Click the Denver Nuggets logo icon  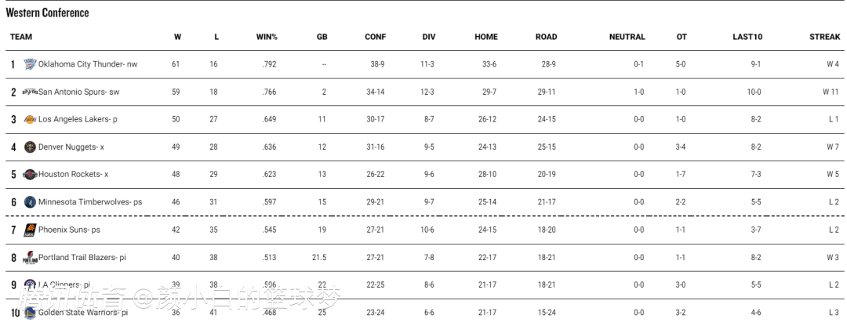[x=30, y=147]
